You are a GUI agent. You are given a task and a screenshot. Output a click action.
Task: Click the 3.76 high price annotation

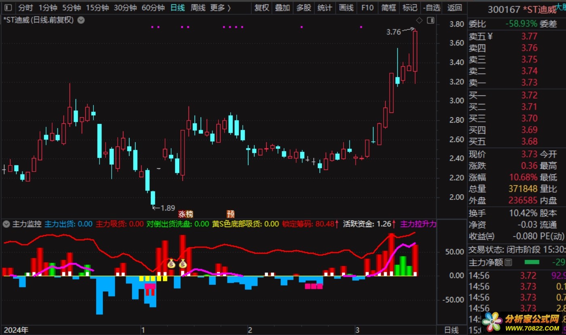click(394, 32)
